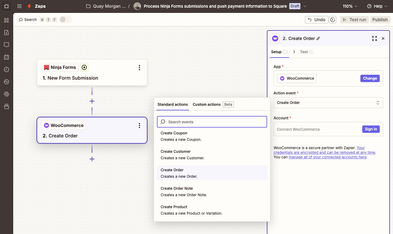This screenshot has width=393, height=234.
Task: Click the Beta badge next to Custom actions
Action: [228, 105]
